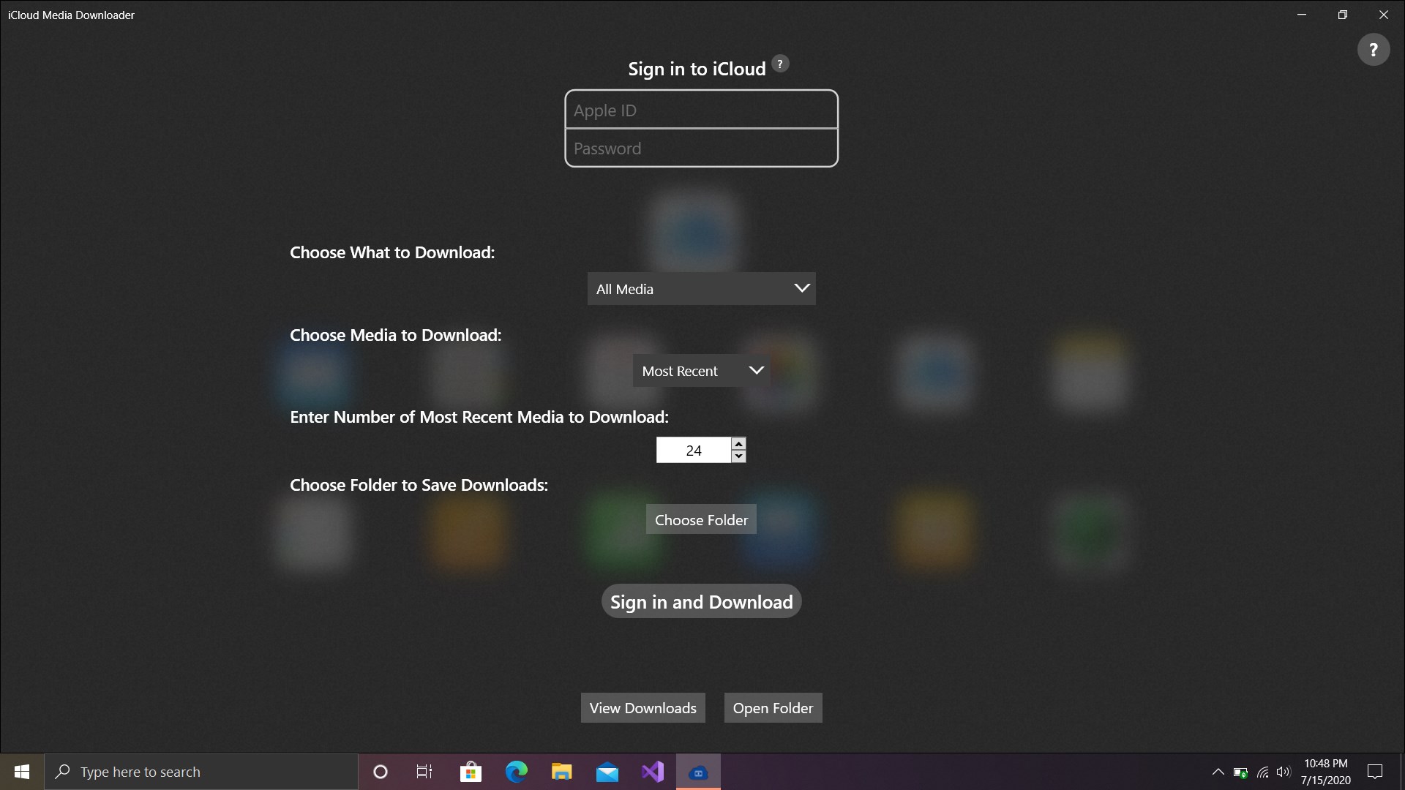Open Microsoft Store from the taskbar
This screenshot has width=1405, height=790.
pos(471,772)
